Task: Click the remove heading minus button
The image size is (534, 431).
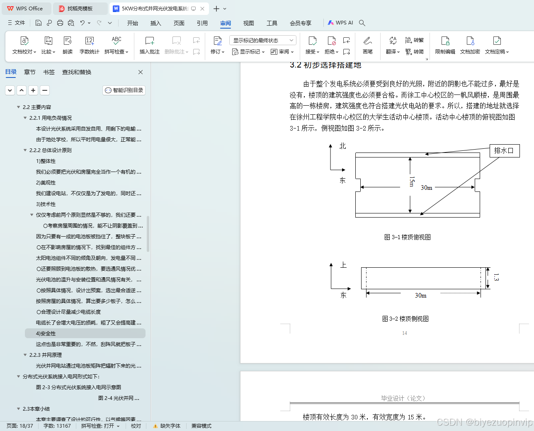Action: coord(45,90)
